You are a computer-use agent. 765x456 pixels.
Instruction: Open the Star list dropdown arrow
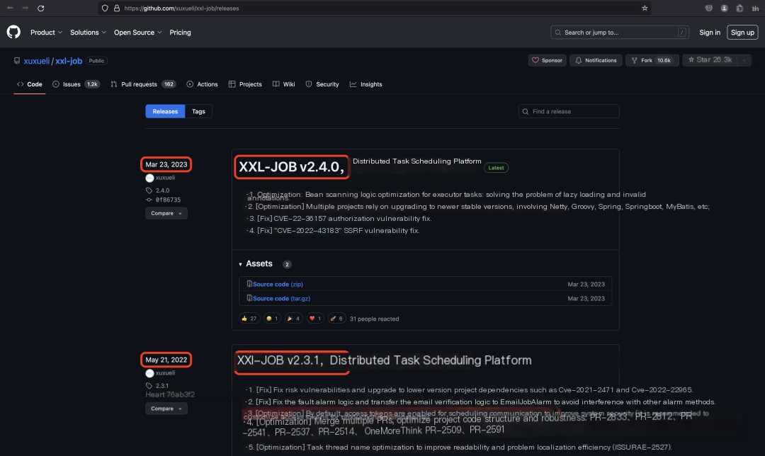(x=744, y=60)
